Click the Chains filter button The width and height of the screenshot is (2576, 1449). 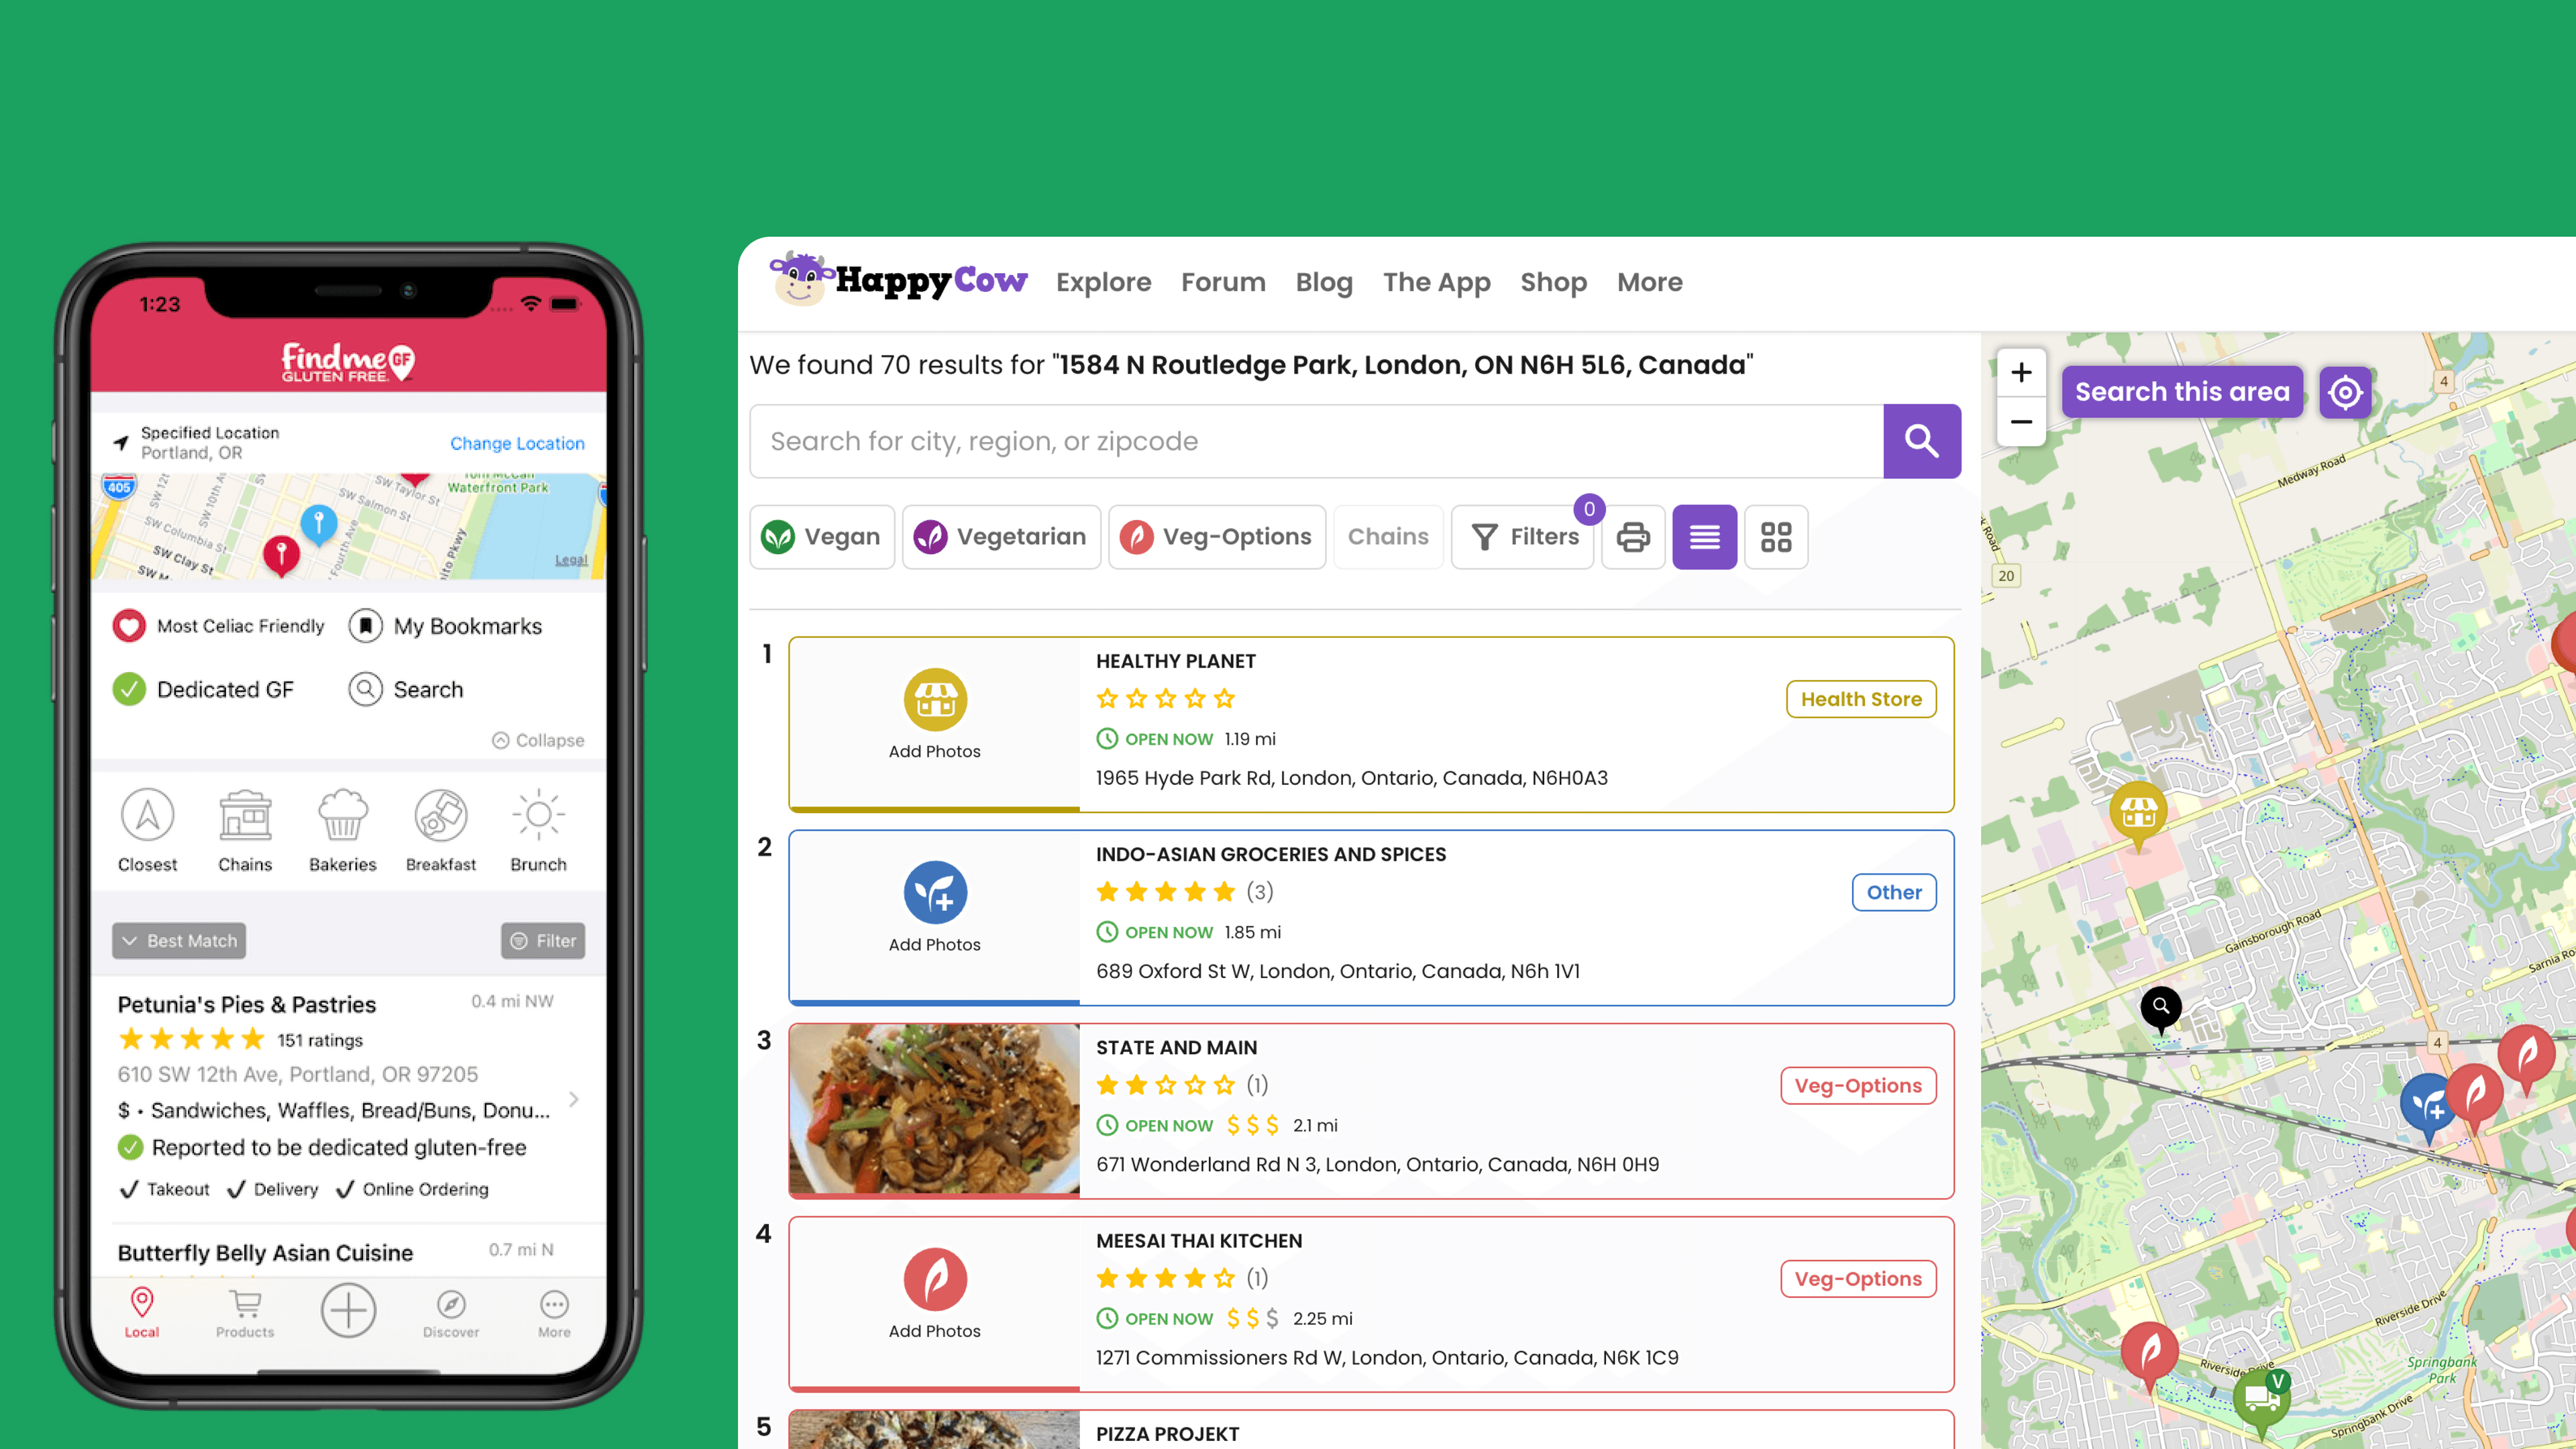click(1389, 536)
